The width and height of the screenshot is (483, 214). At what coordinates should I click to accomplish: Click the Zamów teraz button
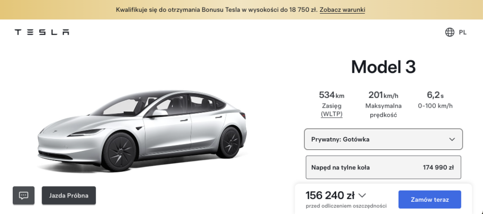(430, 199)
